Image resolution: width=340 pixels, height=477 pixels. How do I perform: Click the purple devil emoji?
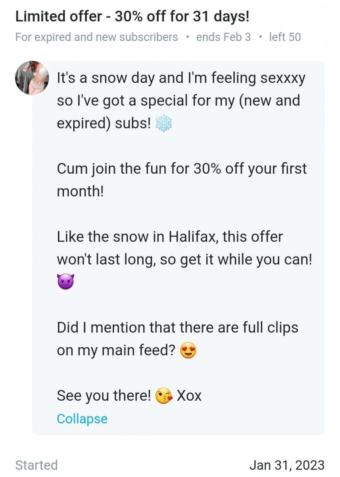point(65,282)
